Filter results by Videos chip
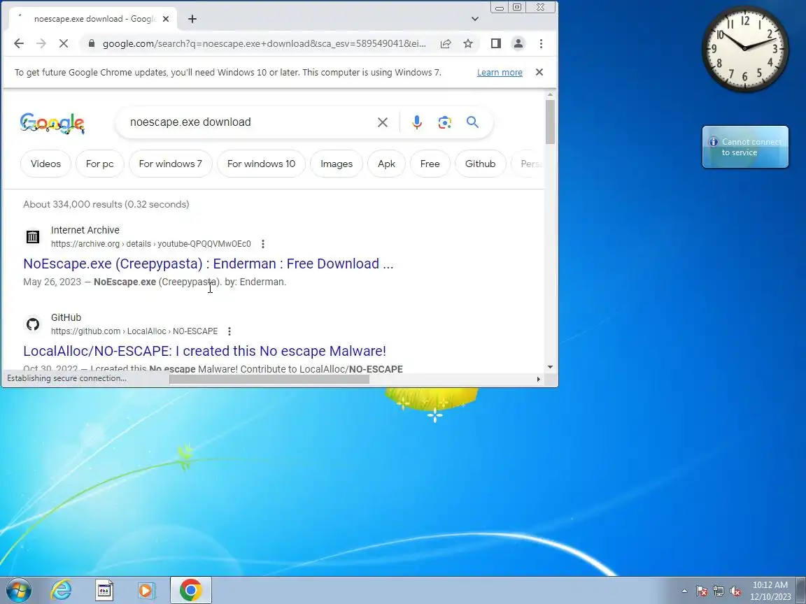This screenshot has width=806, height=604. [45, 164]
